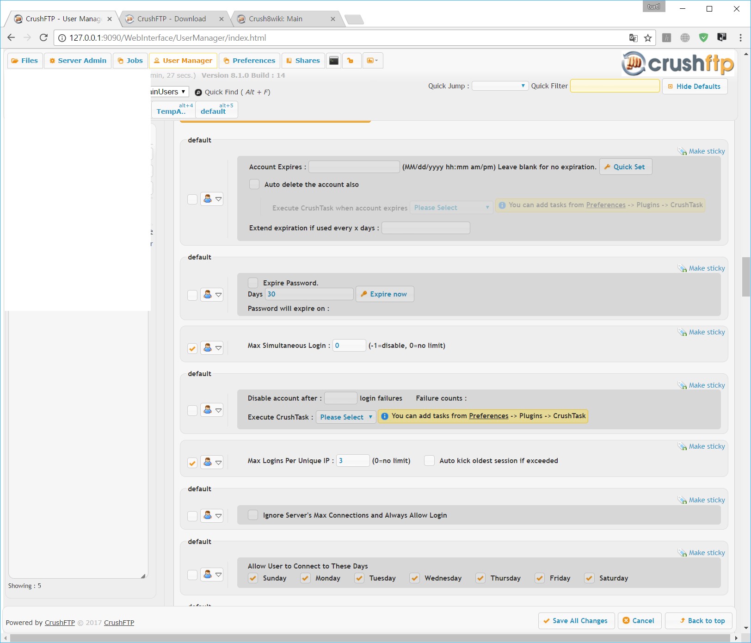The image size is (751, 643).
Task: Switch to CrushFTP - Download browser tab
Action: [x=172, y=19]
